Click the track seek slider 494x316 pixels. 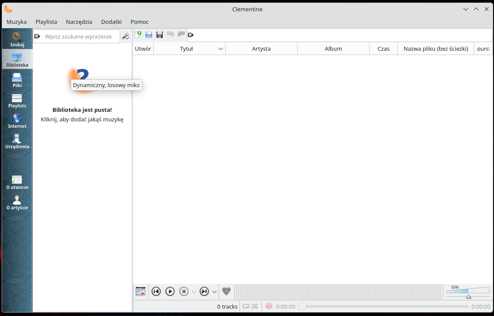(383, 306)
